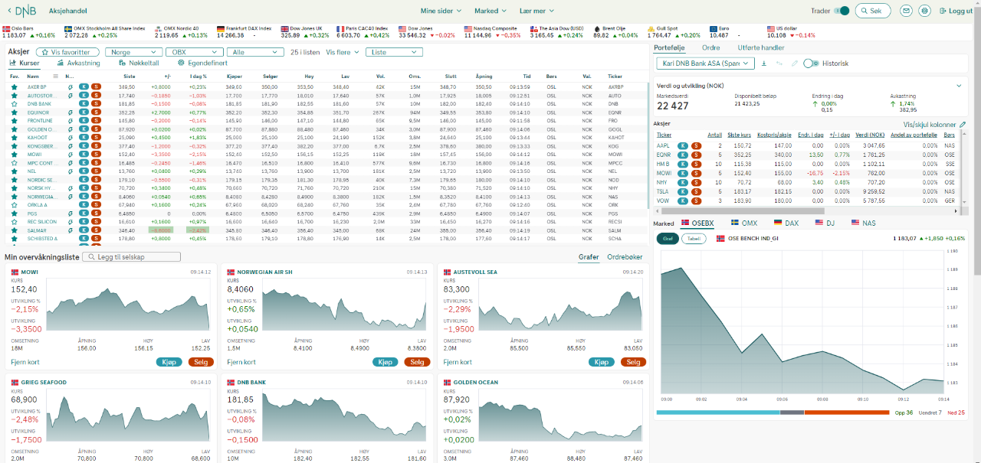Screen dimensions: 981x463
Task: Click the S sell badge for FRONTLINE
Action: pyautogui.click(x=96, y=121)
